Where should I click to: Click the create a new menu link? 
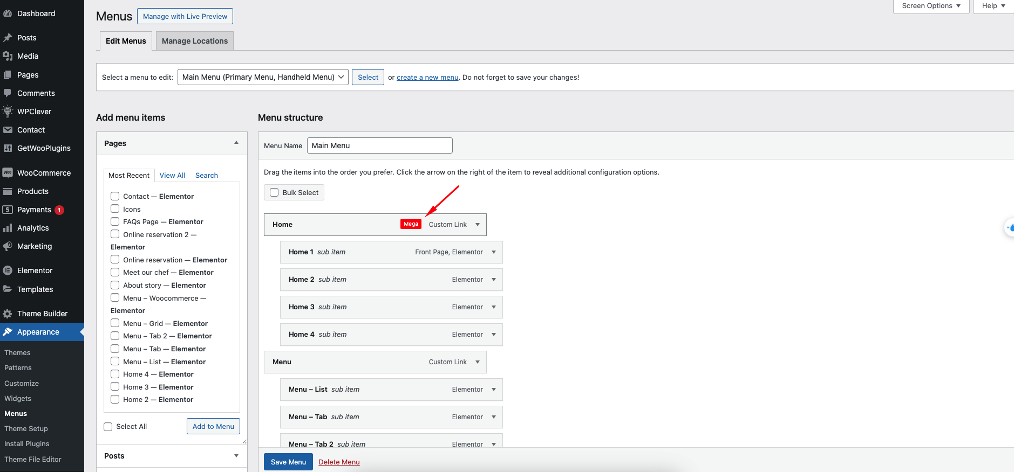427,78
